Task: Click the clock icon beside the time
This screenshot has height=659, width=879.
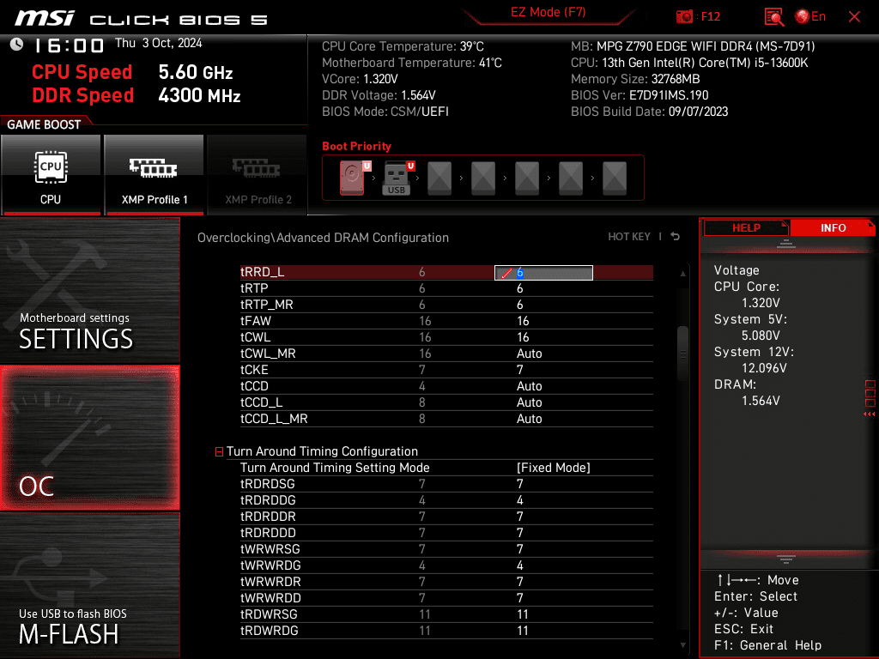Action: point(17,45)
